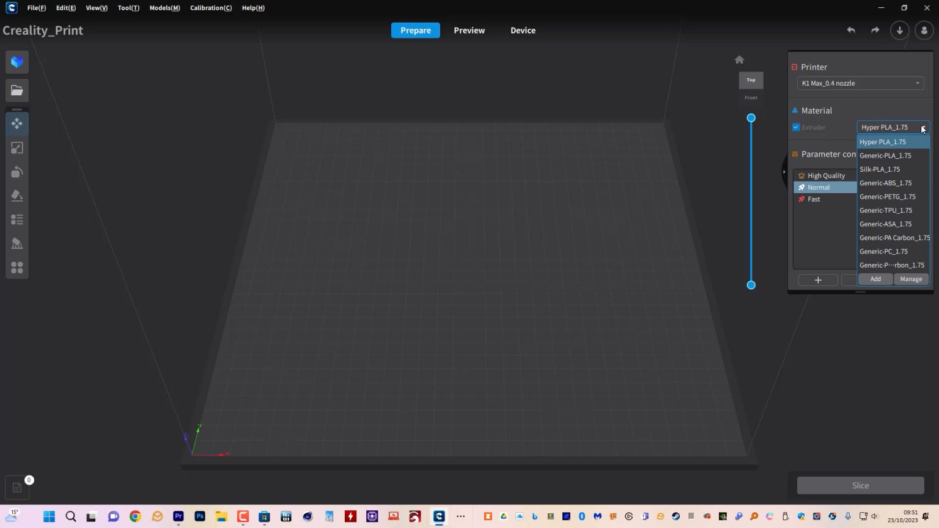This screenshot has width=939, height=528.
Task: Click the home view reset icon
Action: [x=739, y=59]
